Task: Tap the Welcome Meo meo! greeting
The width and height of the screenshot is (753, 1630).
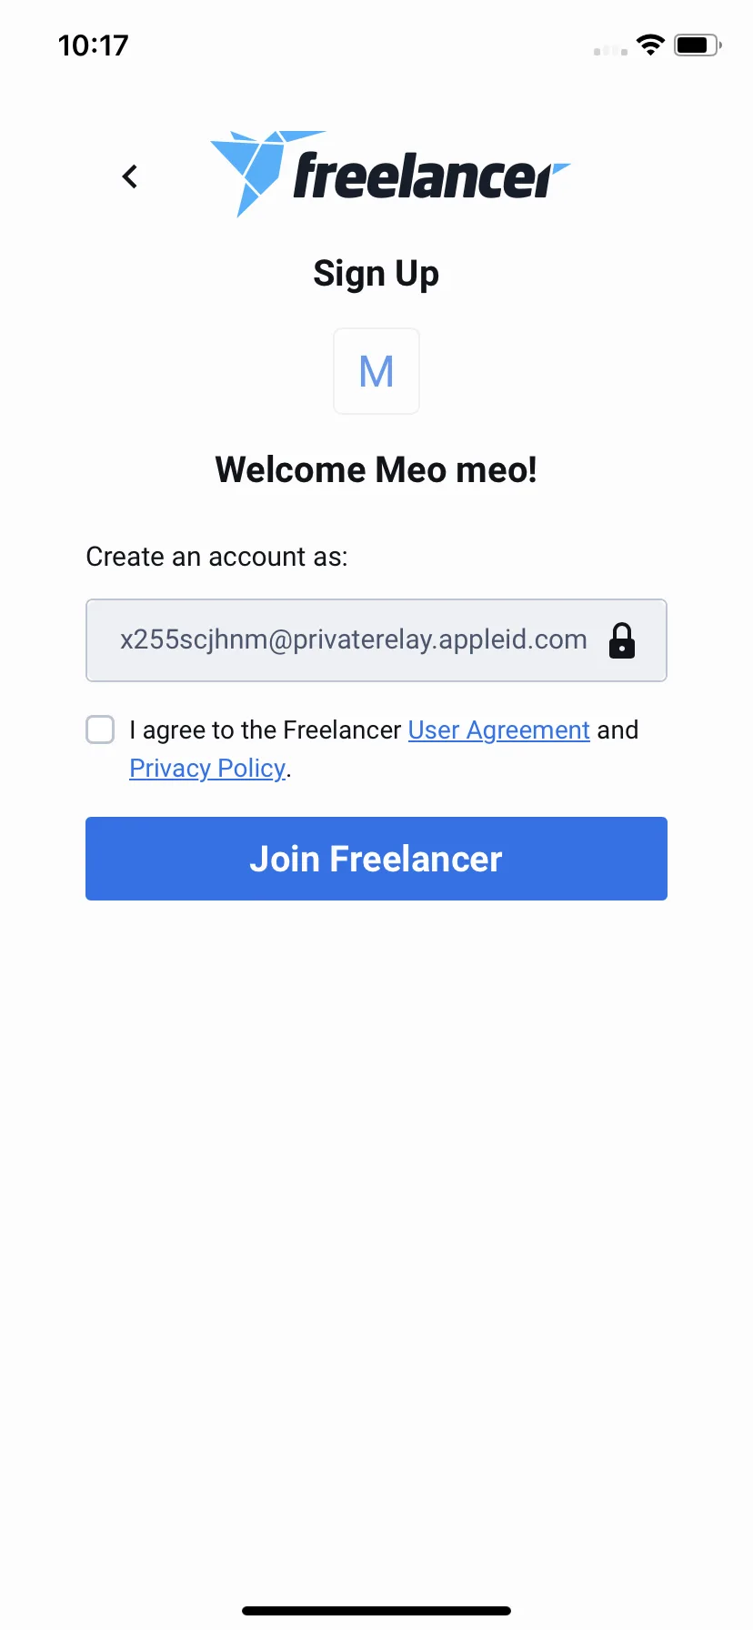Action: point(376,469)
